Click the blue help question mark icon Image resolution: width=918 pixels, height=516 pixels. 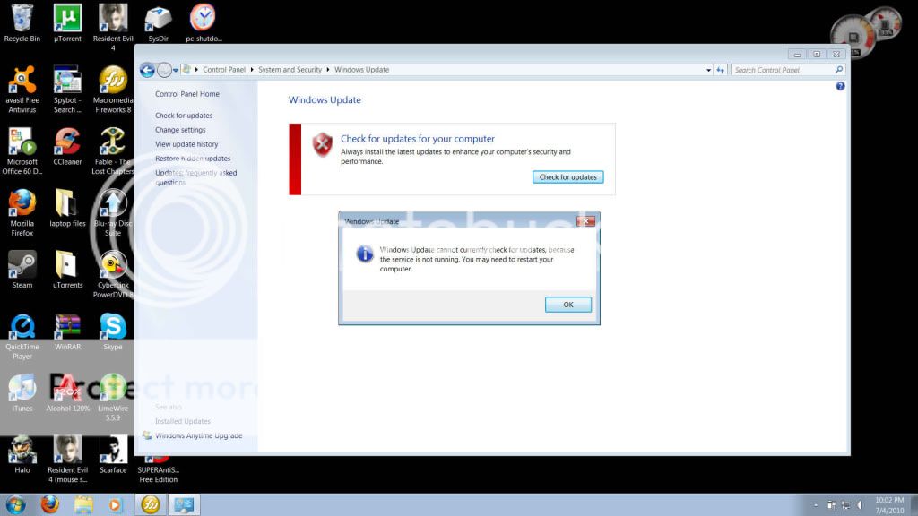[x=840, y=86]
